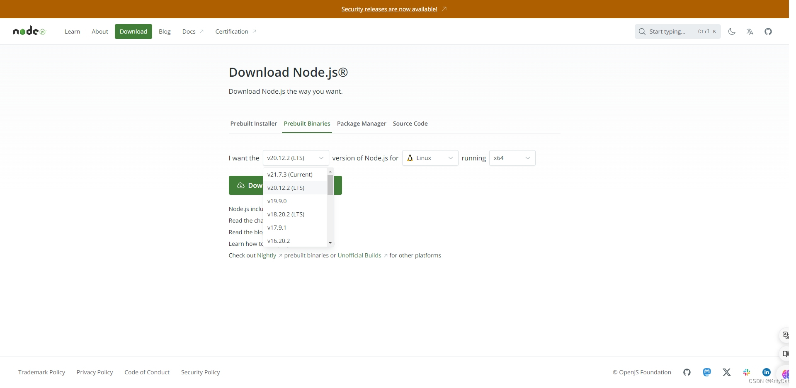Click the cloud download icon on button

pos(241,185)
